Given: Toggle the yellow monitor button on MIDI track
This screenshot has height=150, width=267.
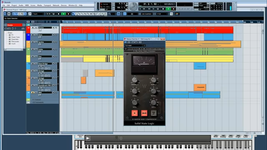Looking at the screenshot, I should 33,92.
